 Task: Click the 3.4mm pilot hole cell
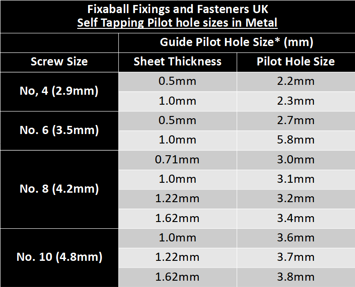click(296, 218)
